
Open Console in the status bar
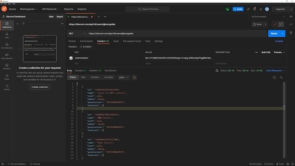35,164
